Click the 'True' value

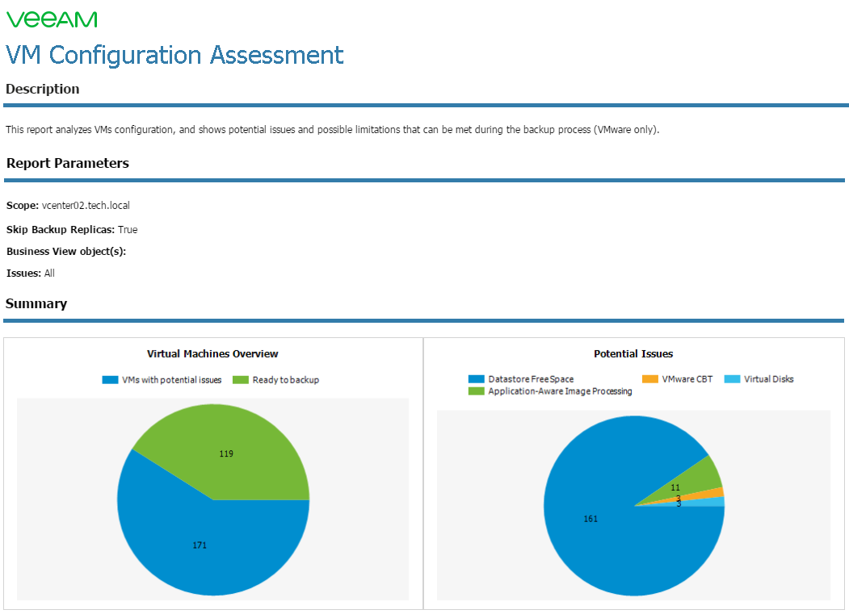click(x=128, y=230)
